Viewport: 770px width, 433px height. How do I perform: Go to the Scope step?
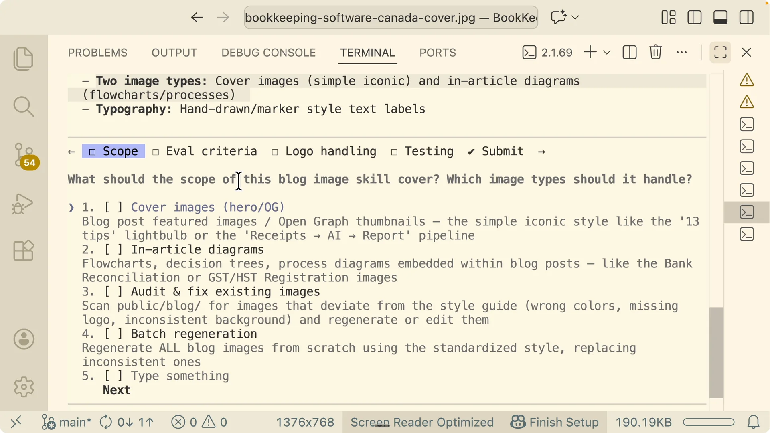click(113, 151)
